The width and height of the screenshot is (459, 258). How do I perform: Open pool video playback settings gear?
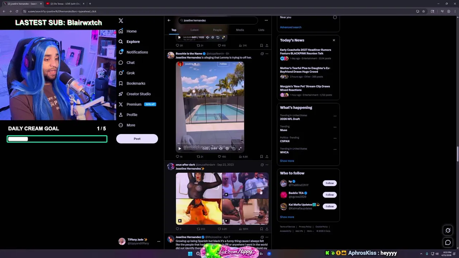point(227,148)
